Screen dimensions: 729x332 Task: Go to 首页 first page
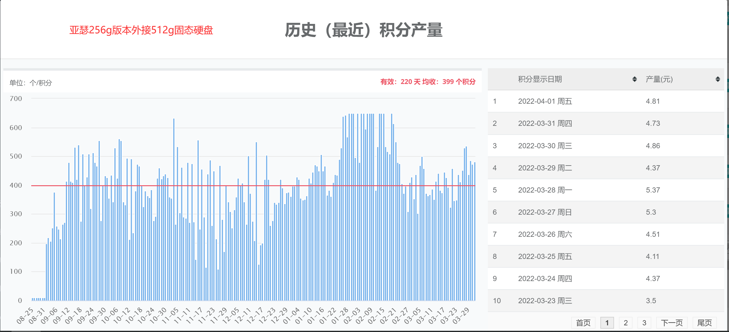click(x=583, y=323)
